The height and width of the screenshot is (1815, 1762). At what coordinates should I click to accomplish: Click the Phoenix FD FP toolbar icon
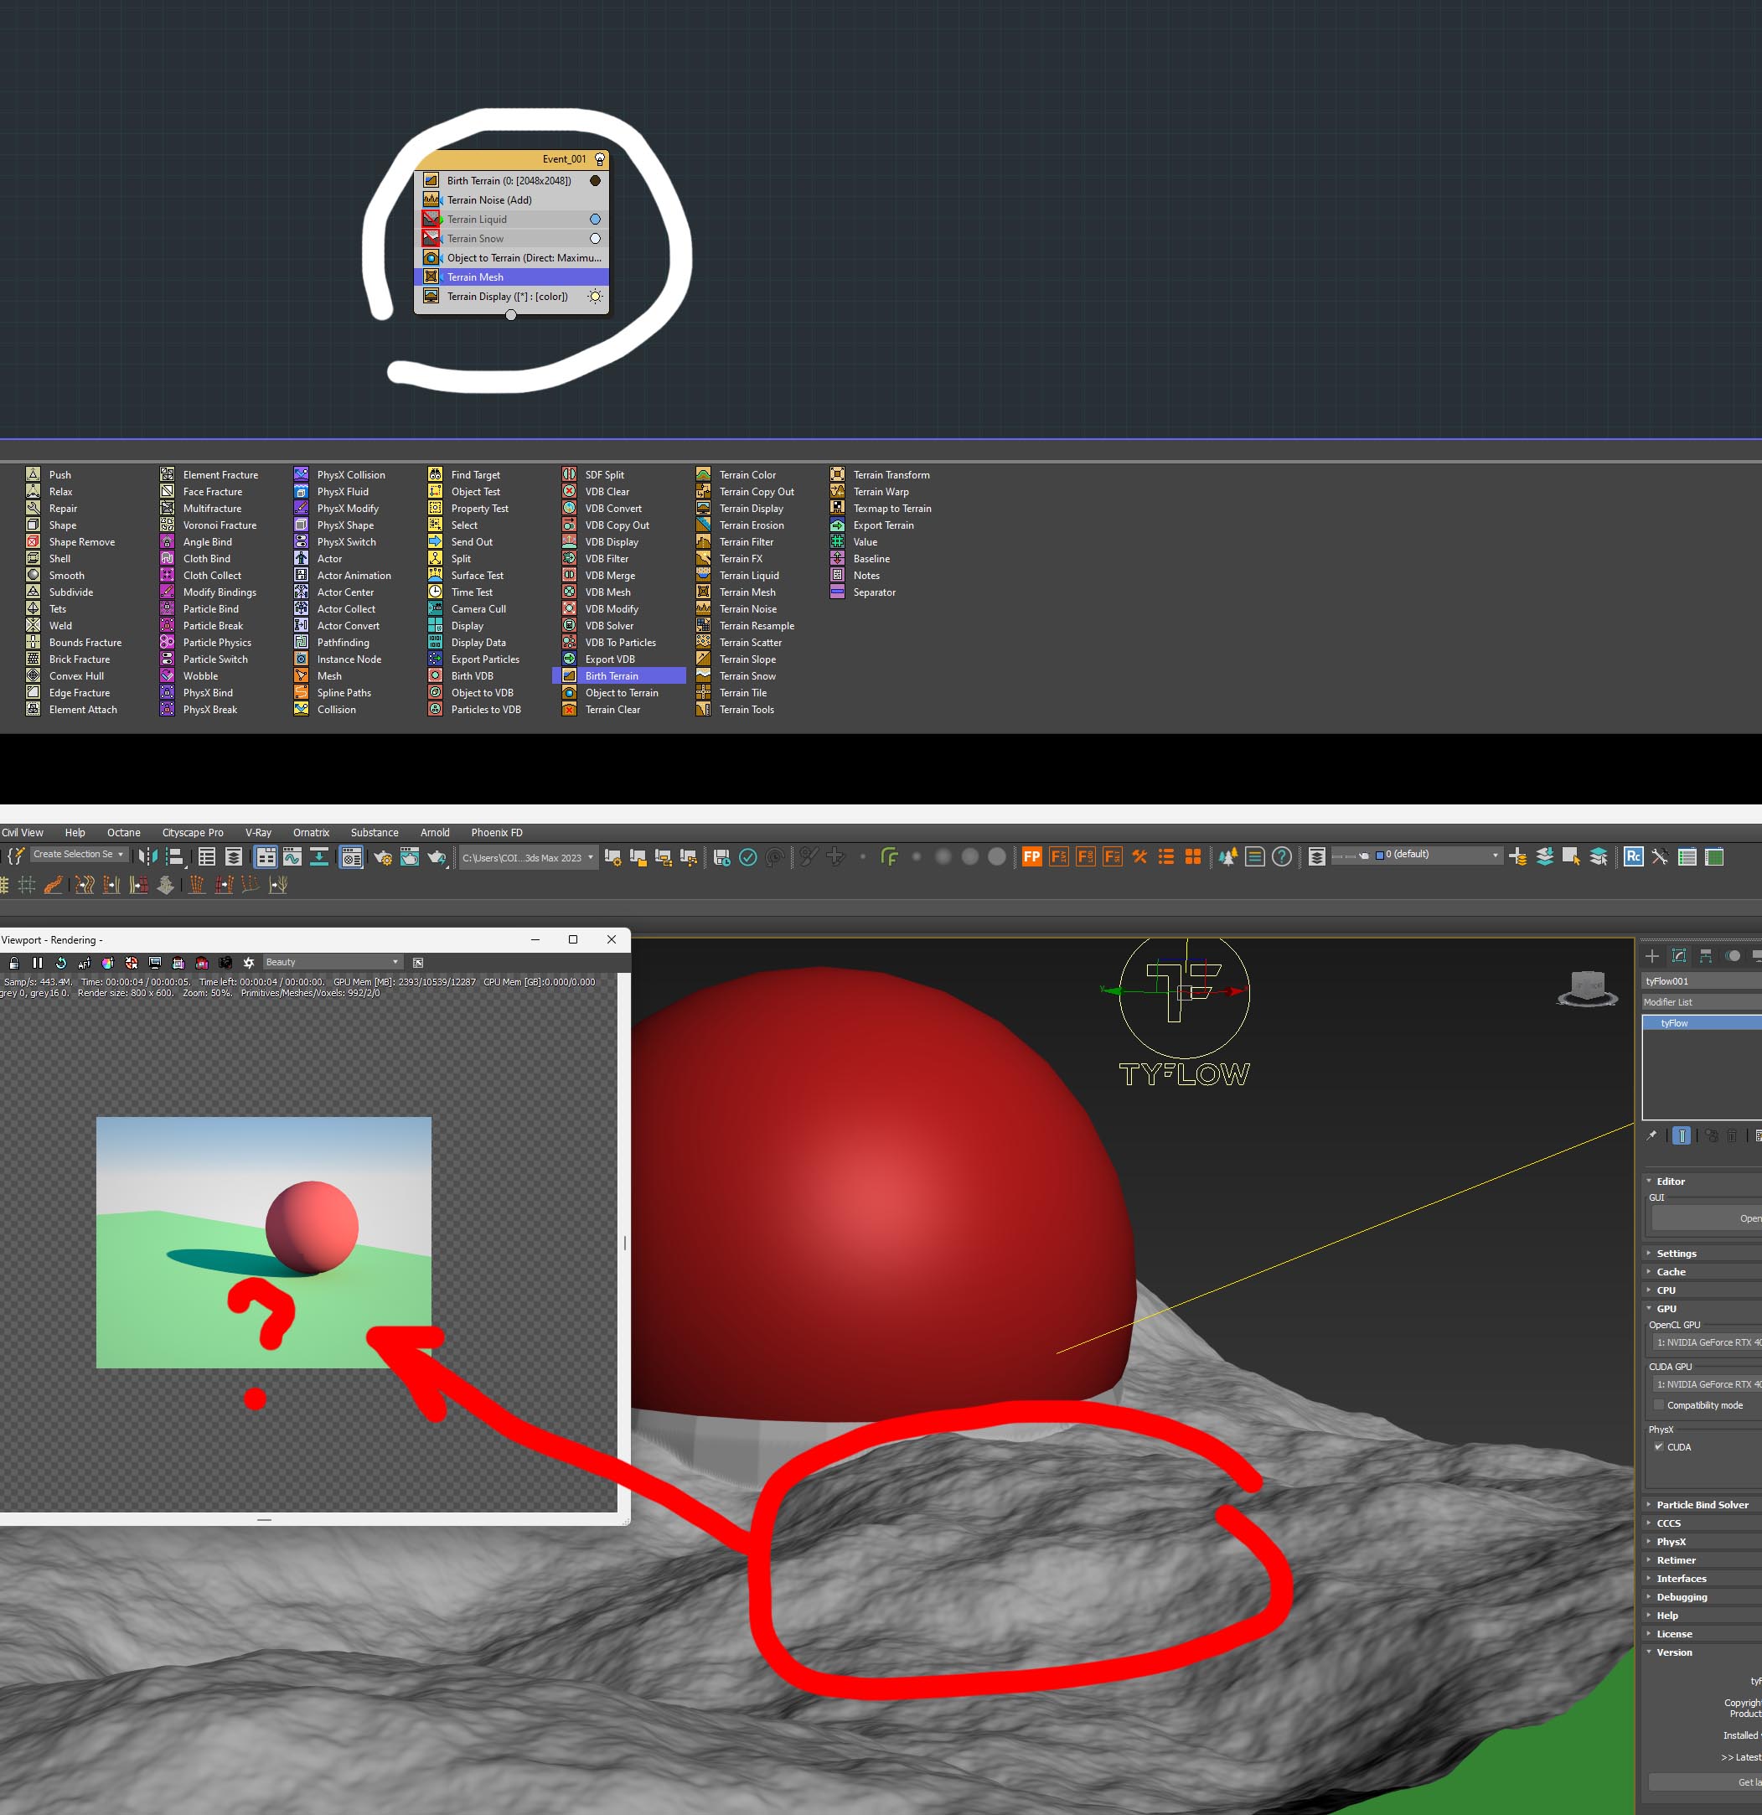pos(1031,856)
